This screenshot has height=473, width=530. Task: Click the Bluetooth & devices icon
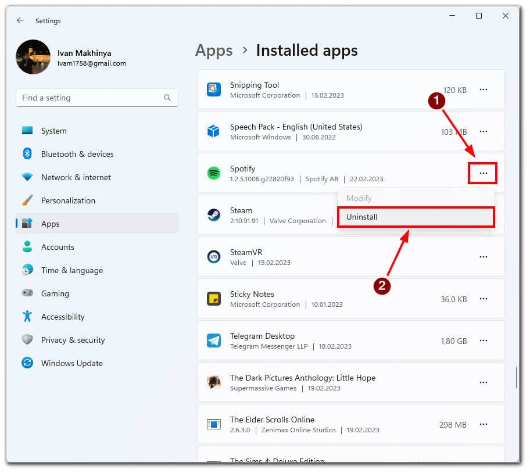point(27,154)
